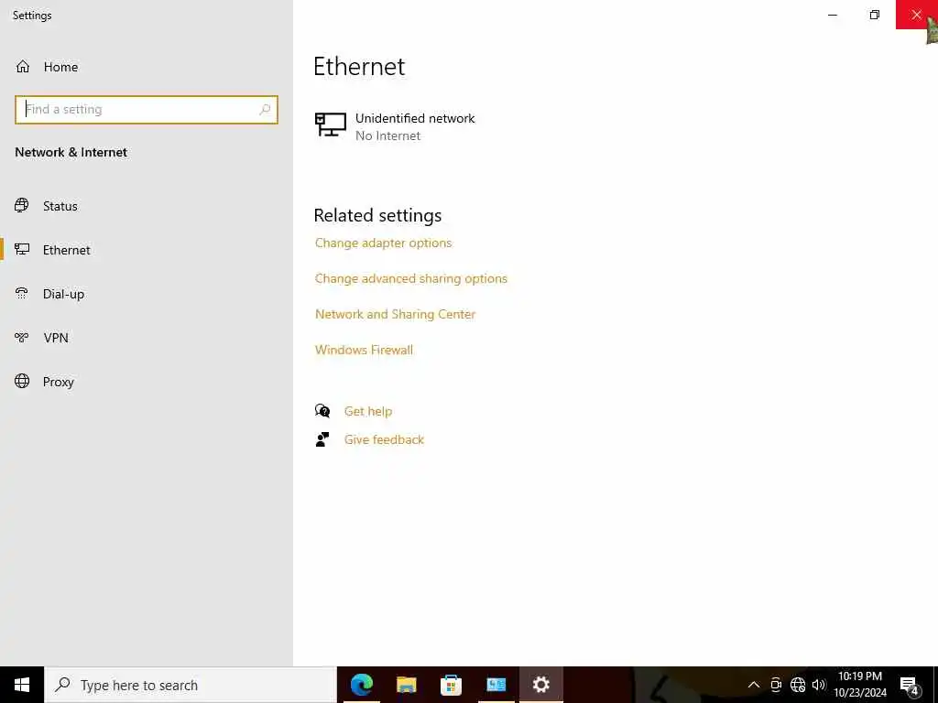Click the Get help chat icon
The height and width of the screenshot is (703, 938).
(322, 411)
